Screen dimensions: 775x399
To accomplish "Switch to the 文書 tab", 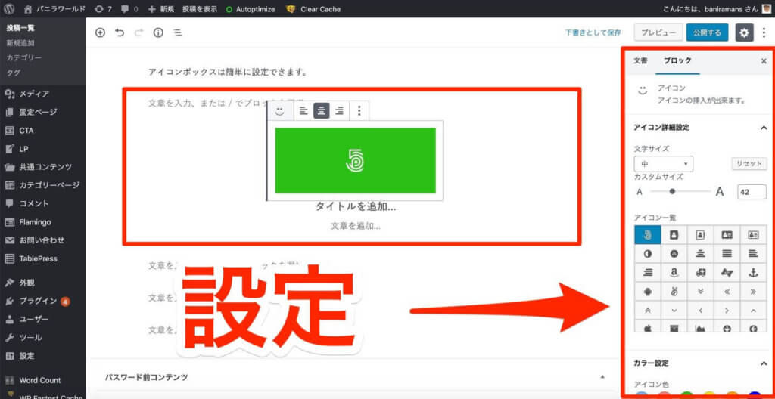I will [640, 60].
